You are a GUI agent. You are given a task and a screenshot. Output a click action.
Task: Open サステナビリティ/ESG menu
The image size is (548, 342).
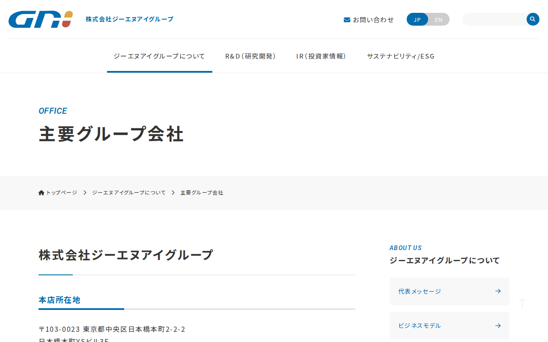(401, 56)
